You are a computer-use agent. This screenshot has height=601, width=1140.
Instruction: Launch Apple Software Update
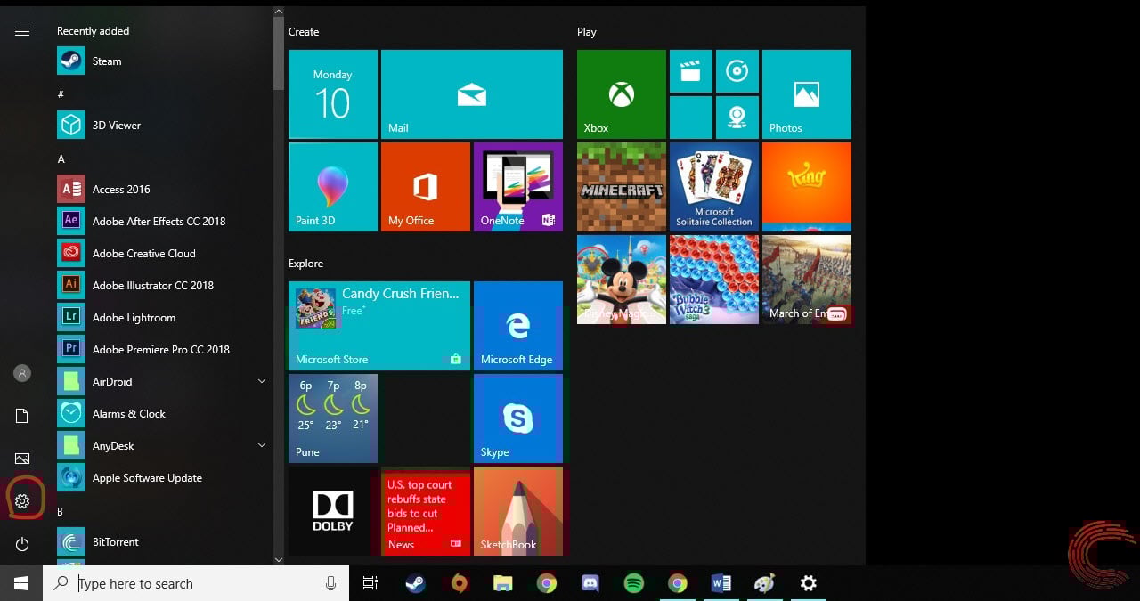tap(160, 478)
